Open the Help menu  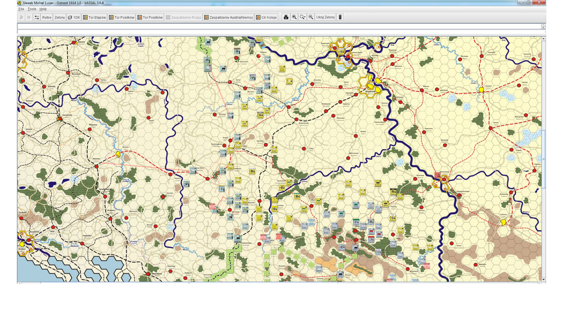click(x=43, y=9)
